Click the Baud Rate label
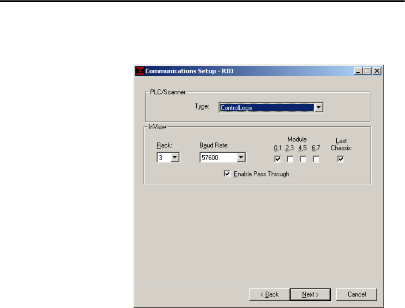This screenshot has width=405, height=308. (x=214, y=145)
